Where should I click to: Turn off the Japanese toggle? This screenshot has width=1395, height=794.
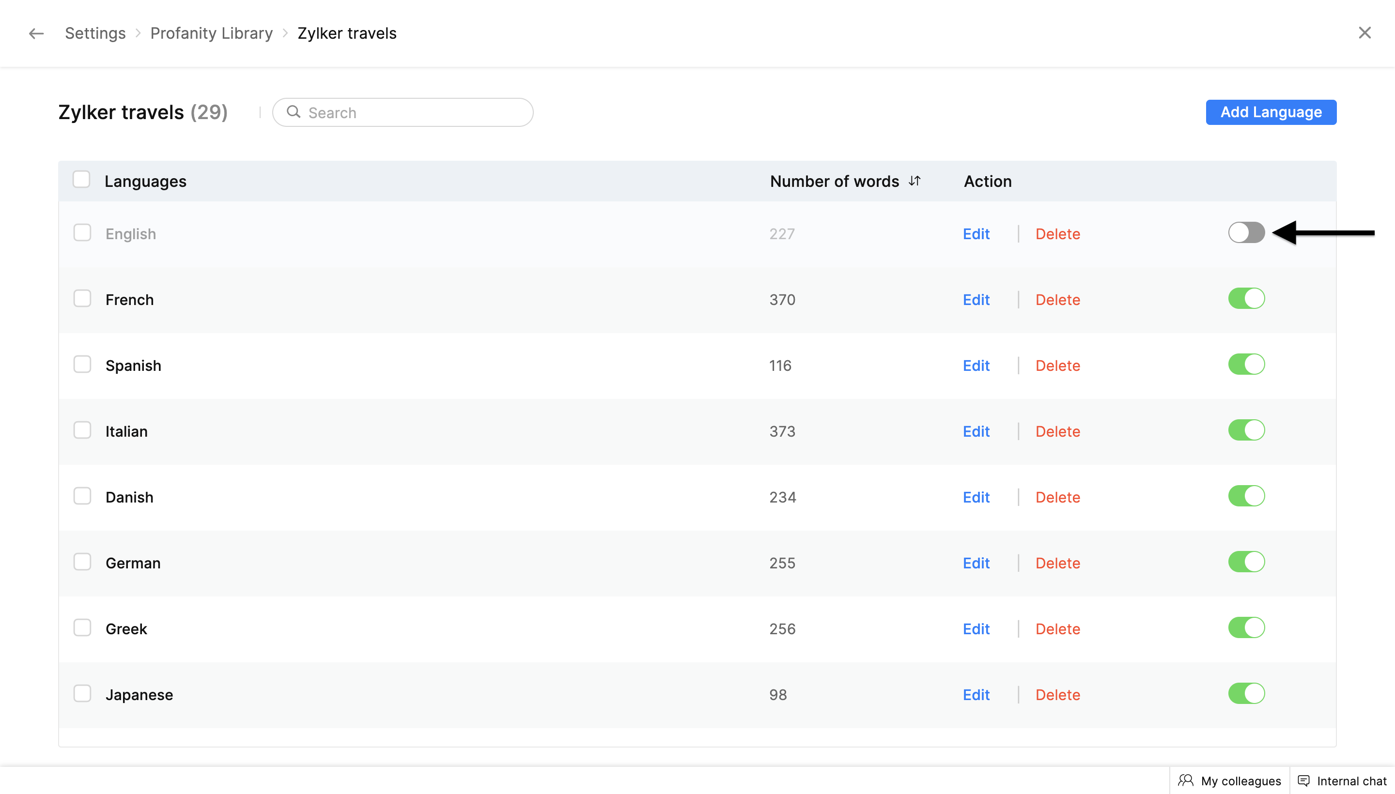tap(1246, 694)
